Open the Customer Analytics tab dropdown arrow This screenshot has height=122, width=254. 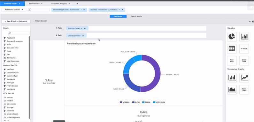69,4
